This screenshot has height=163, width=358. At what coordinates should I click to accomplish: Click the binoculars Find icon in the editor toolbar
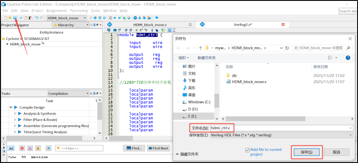coord(115,30)
